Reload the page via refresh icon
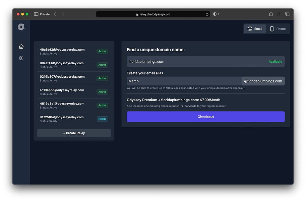306x201 pixels. click(x=207, y=14)
